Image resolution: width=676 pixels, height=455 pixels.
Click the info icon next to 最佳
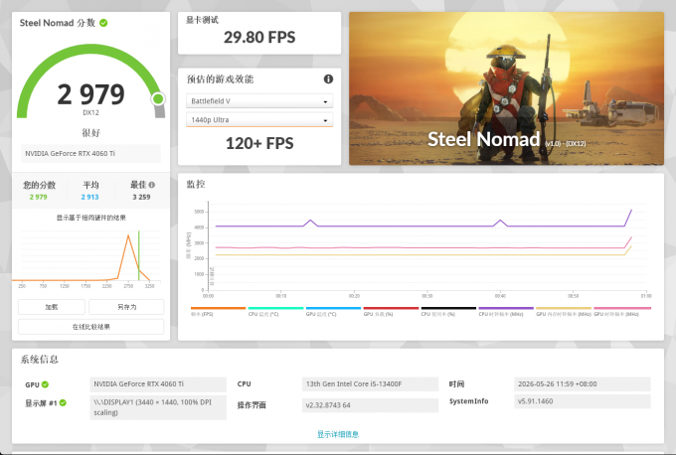[x=152, y=185]
